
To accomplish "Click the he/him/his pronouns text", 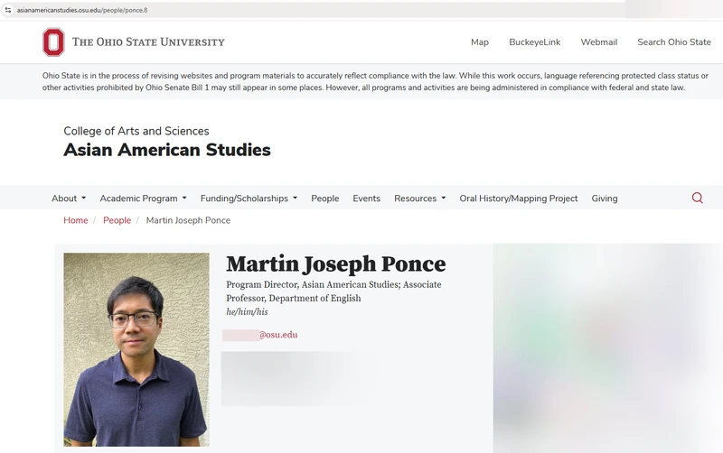I will 247,311.
